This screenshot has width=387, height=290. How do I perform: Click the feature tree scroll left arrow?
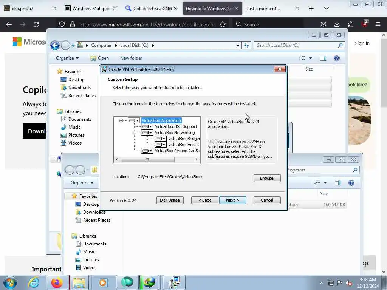pos(117,160)
